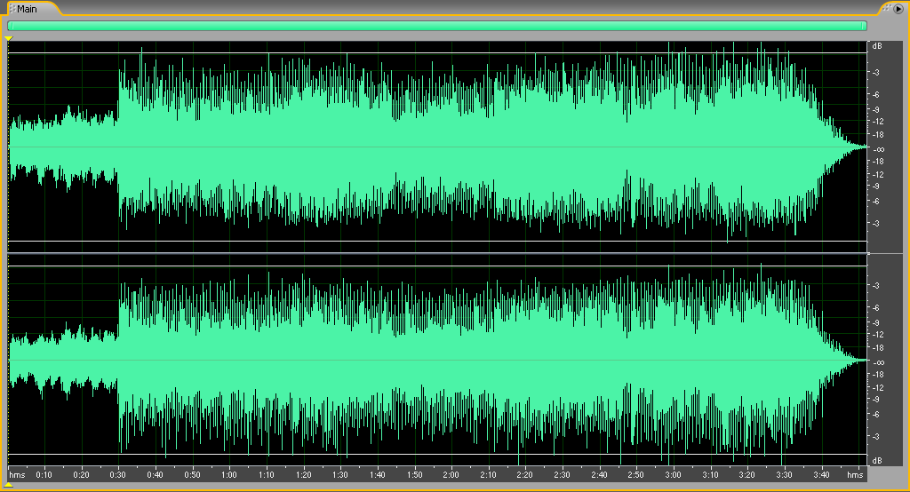Image resolution: width=910 pixels, height=492 pixels.
Task: Click the 1:00 mark on the time ruler
Action: click(228, 475)
